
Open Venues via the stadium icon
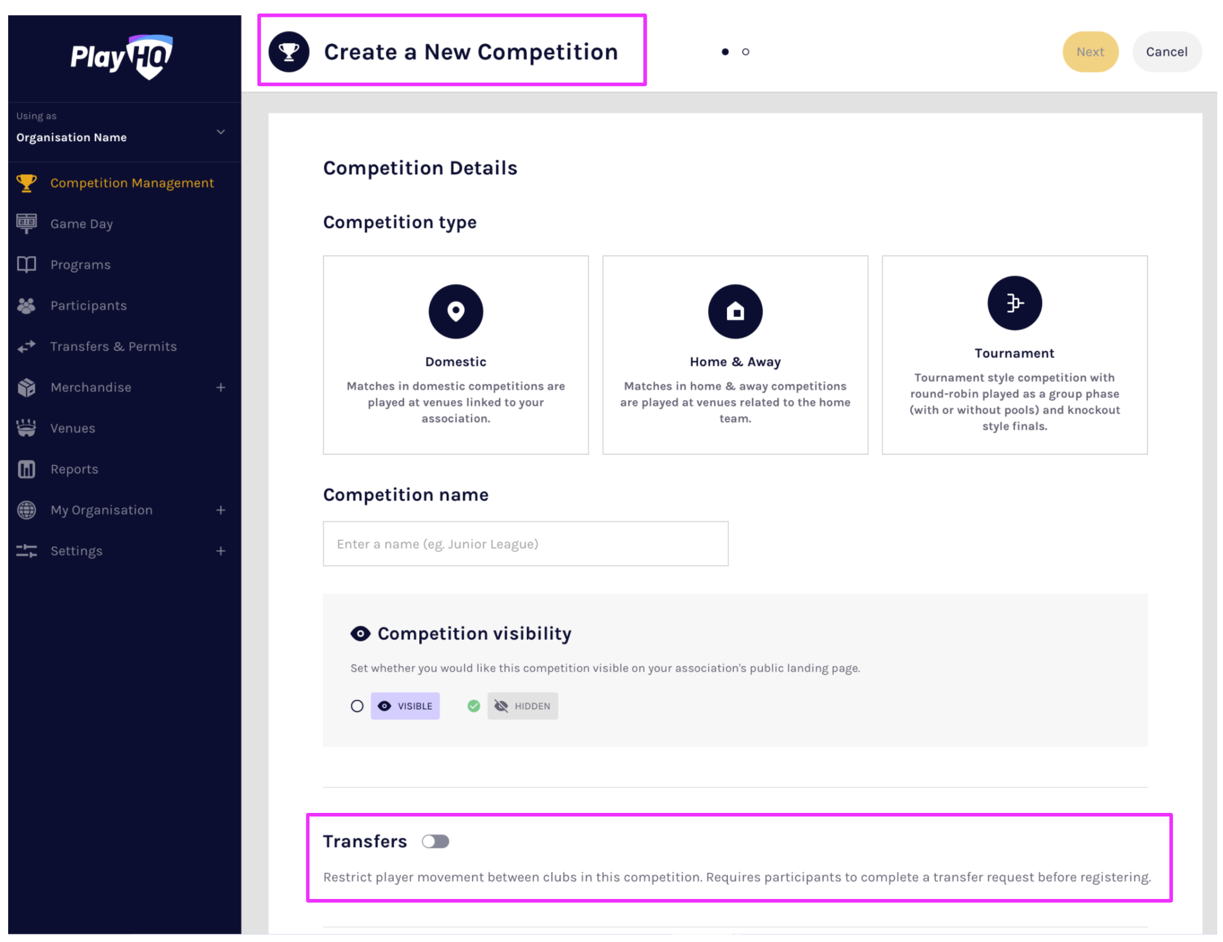(26, 428)
